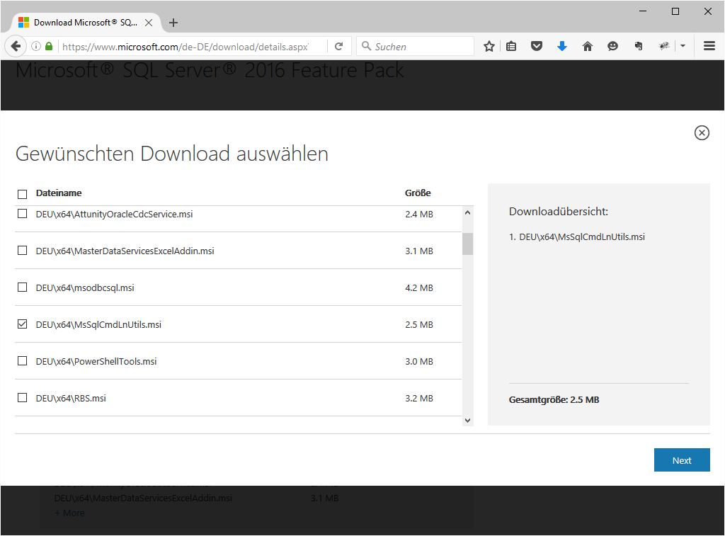Image resolution: width=725 pixels, height=536 pixels.
Task: Click the bug extension toolbar icon
Action: 664,46
